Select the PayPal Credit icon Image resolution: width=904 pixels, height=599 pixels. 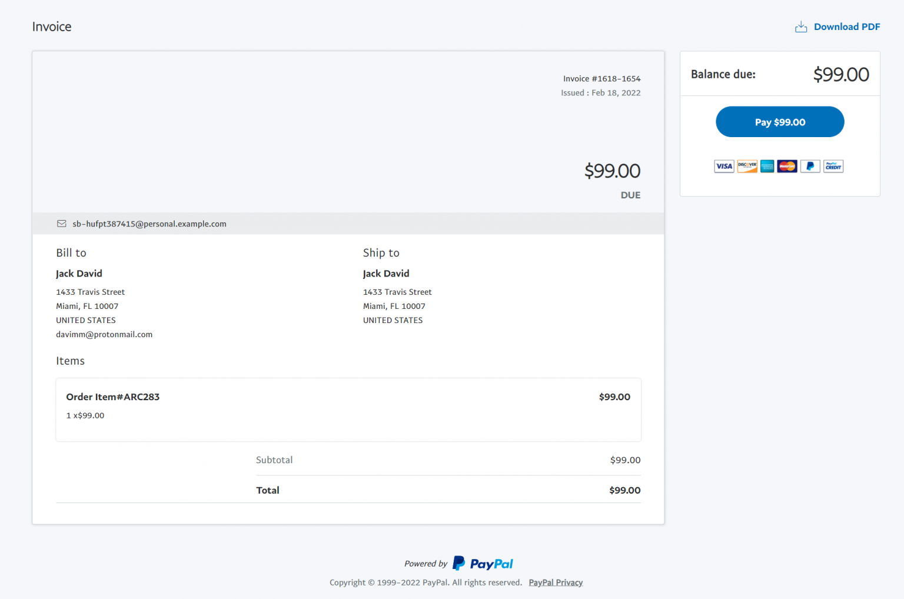(x=833, y=167)
